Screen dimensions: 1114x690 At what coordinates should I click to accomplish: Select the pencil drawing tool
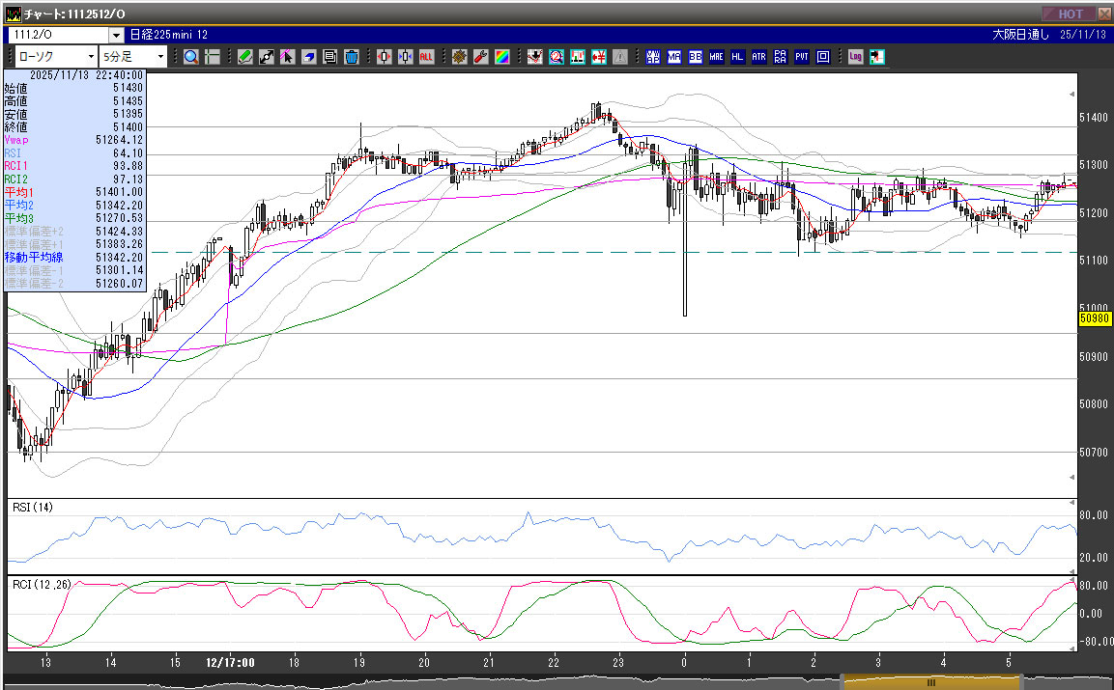245,57
